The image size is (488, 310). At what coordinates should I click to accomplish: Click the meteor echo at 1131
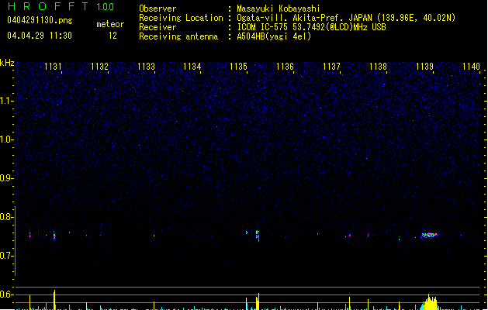pyautogui.click(x=54, y=235)
